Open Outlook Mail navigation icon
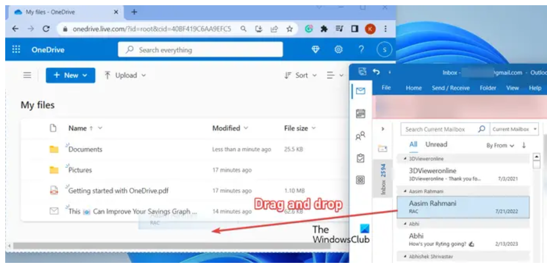The width and height of the screenshot is (547, 266). (x=360, y=91)
